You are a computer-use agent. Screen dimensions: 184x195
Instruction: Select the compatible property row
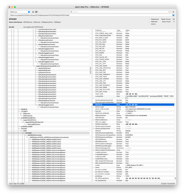(134, 97)
